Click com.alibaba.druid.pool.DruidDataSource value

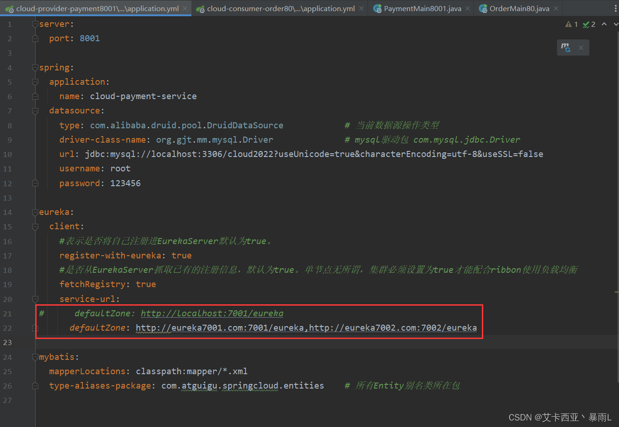(x=187, y=126)
